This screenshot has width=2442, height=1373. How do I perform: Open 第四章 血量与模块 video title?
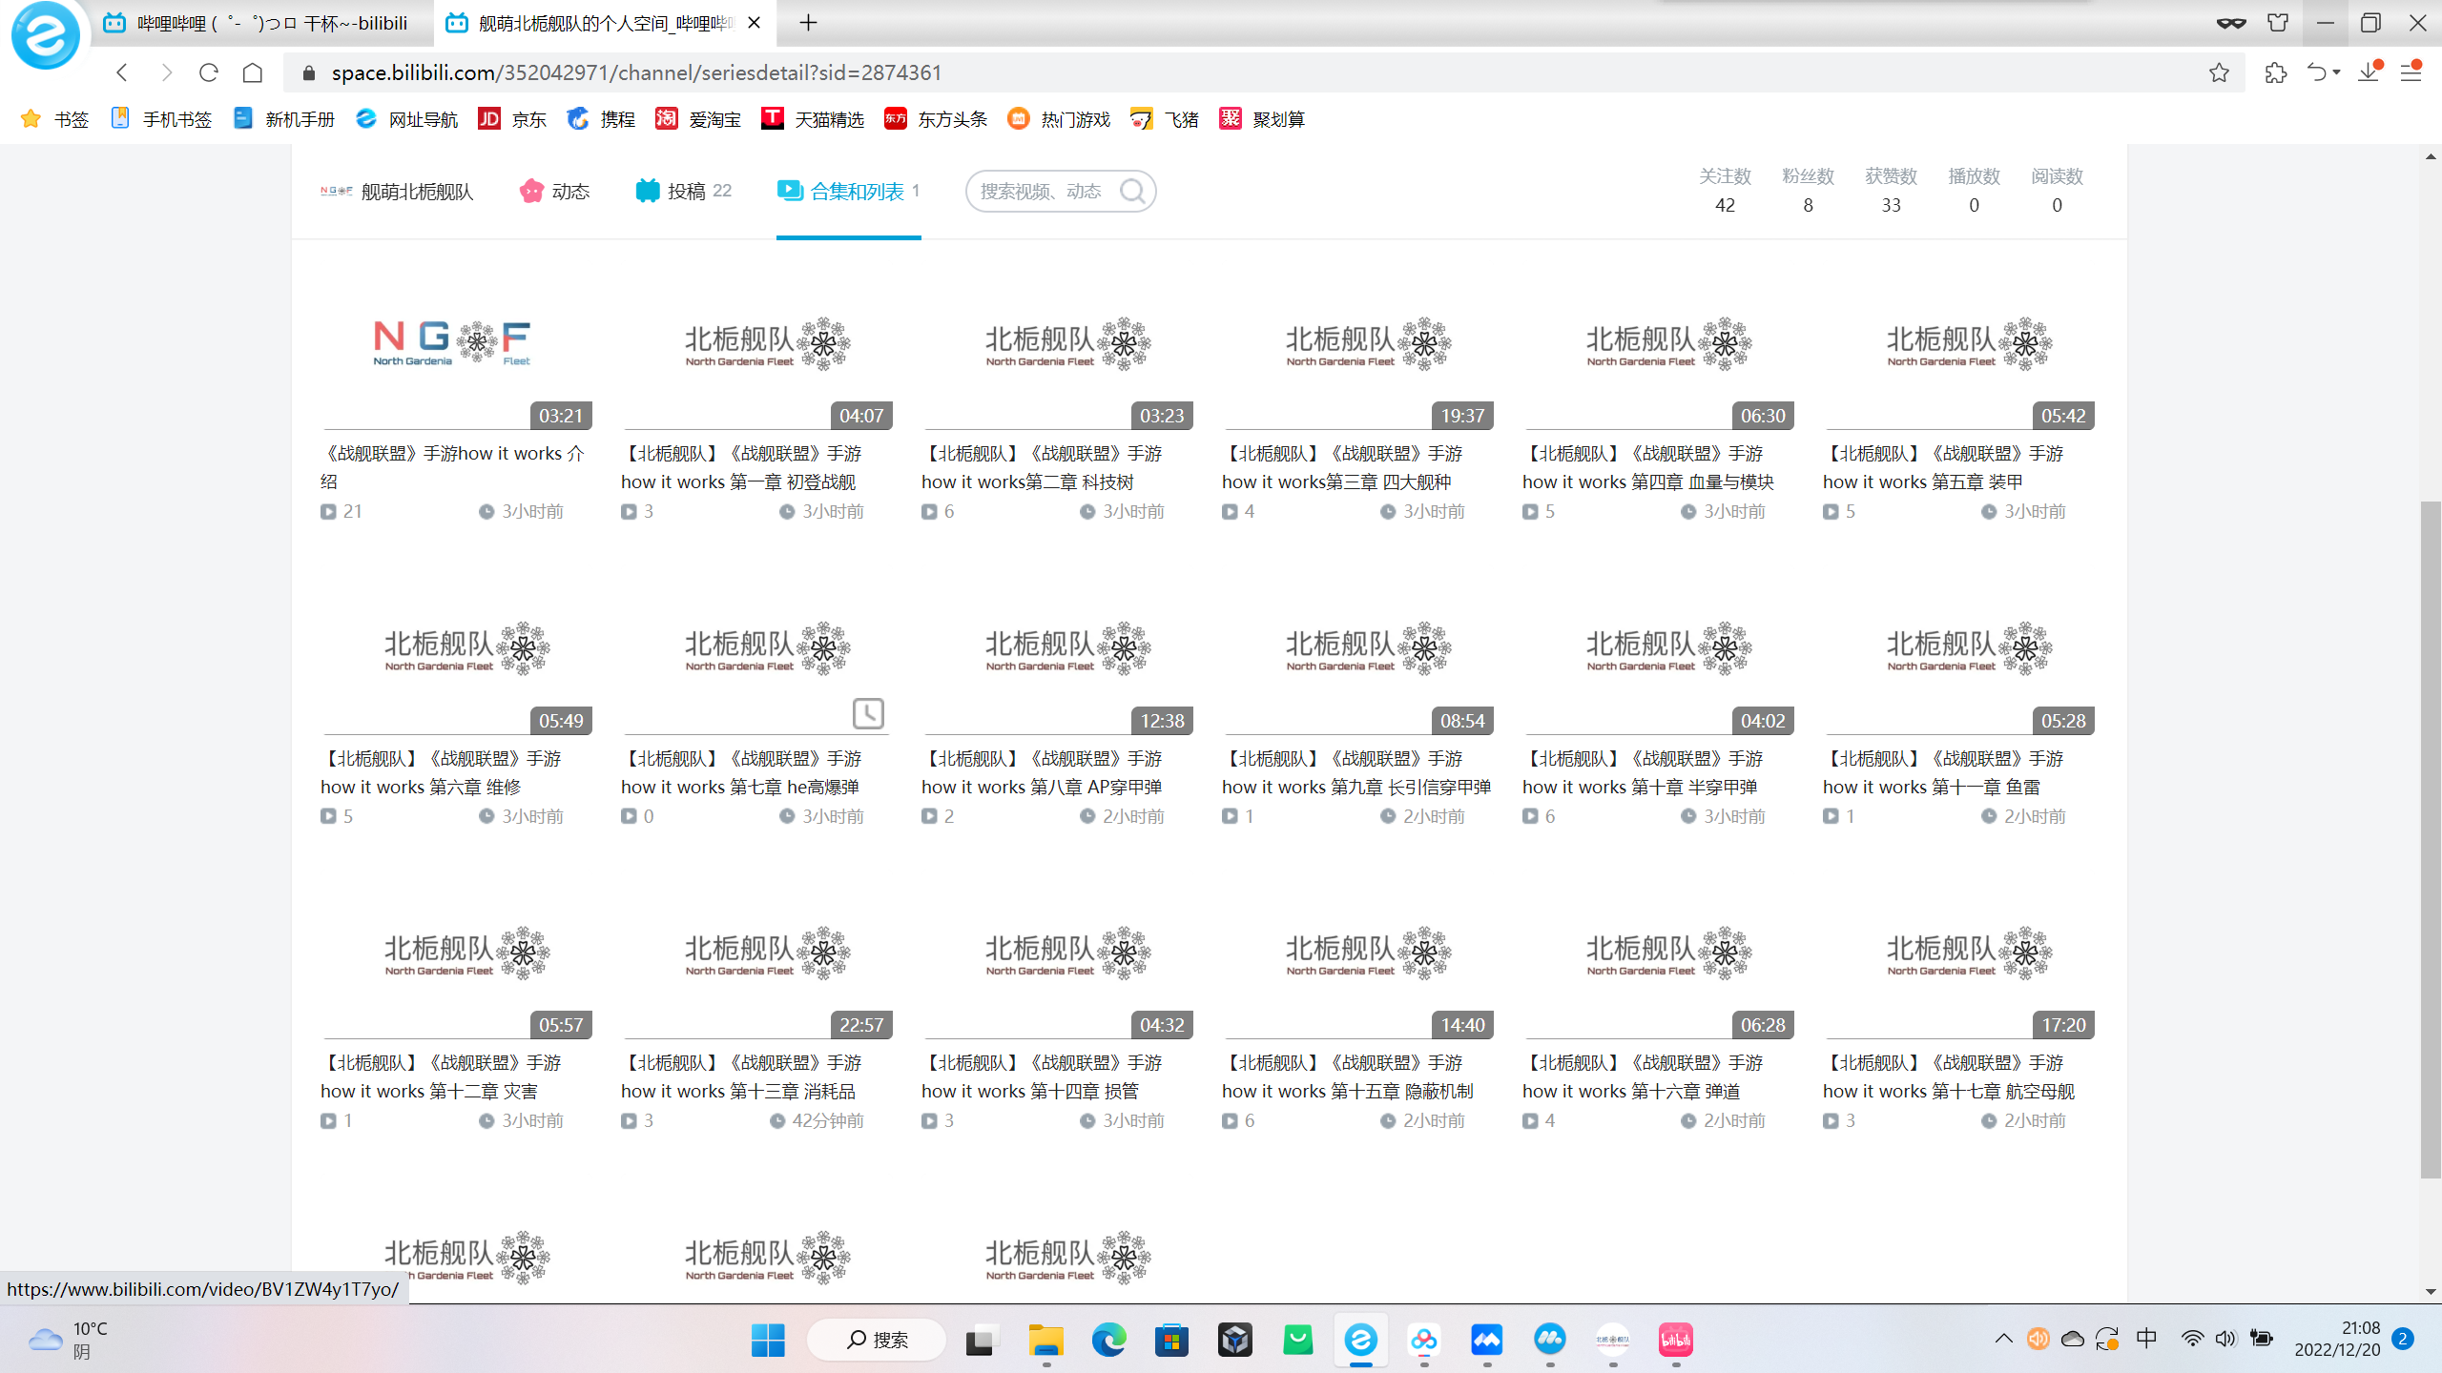(1648, 467)
